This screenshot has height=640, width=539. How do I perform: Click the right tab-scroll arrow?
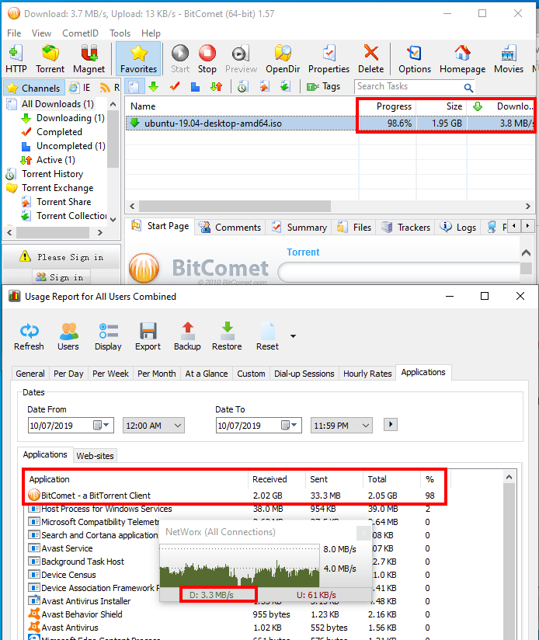pos(527,225)
